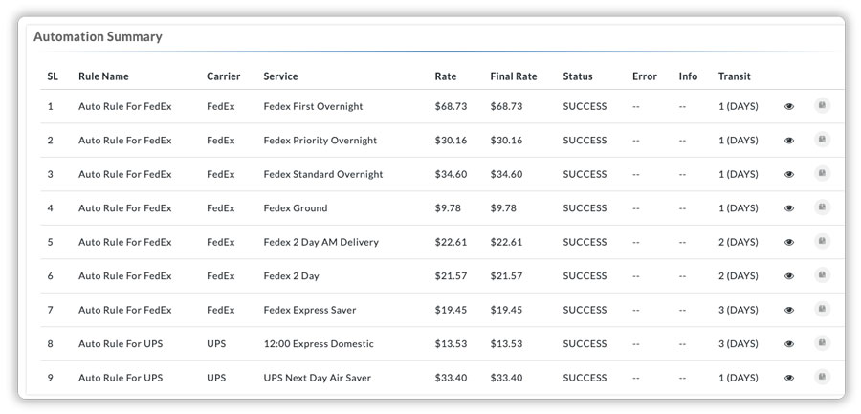Image resolution: width=861 pixels, height=414 pixels.
Task: Select the Fedex Standard Overnight service cell
Action: (323, 175)
